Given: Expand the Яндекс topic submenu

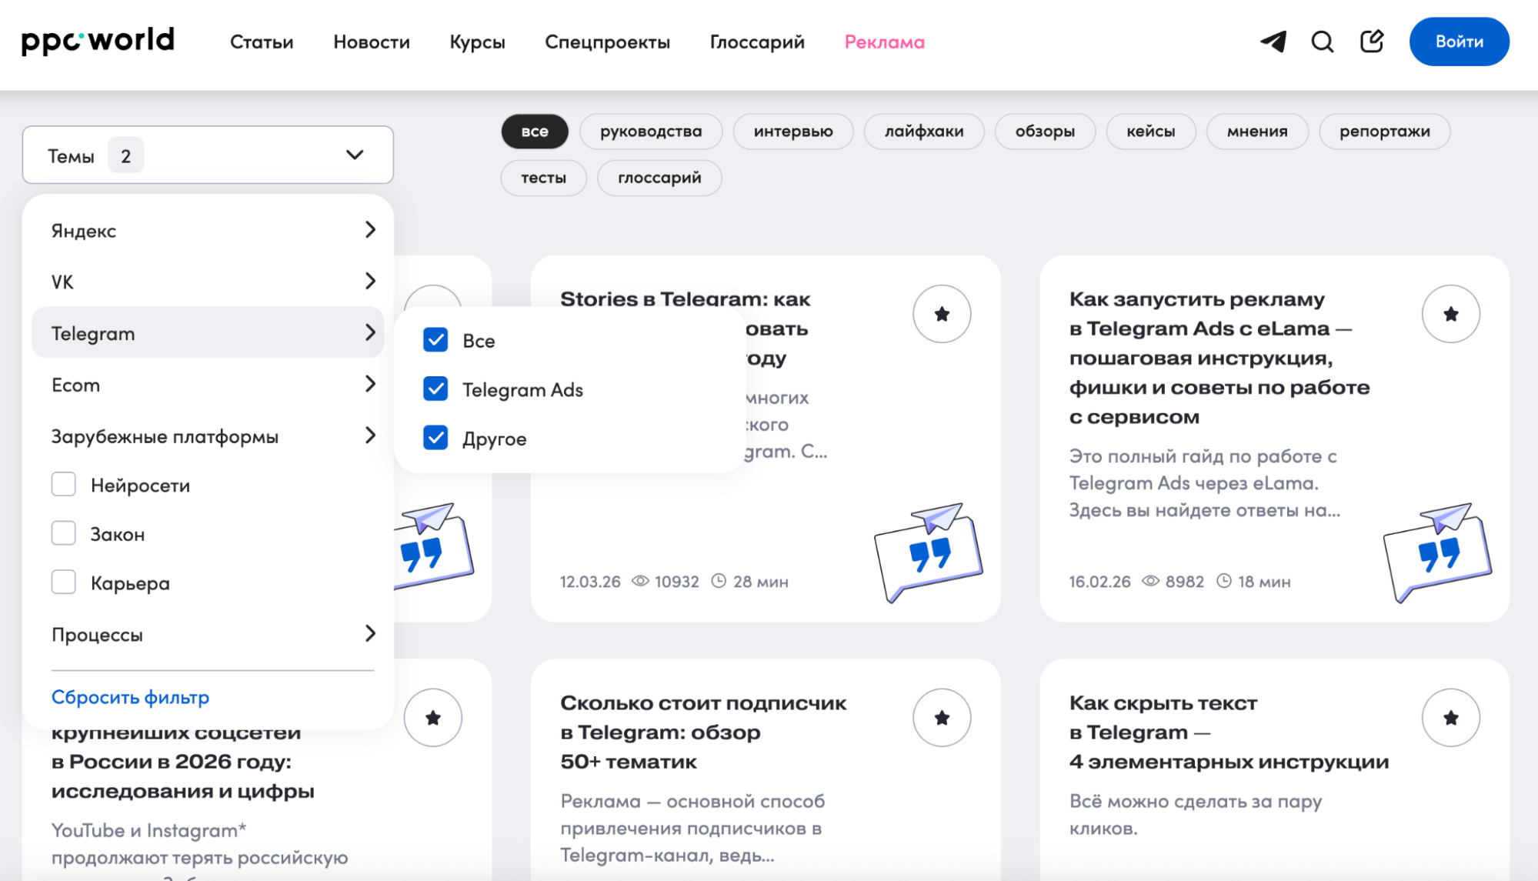Looking at the screenshot, I should click(x=208, y=230).
